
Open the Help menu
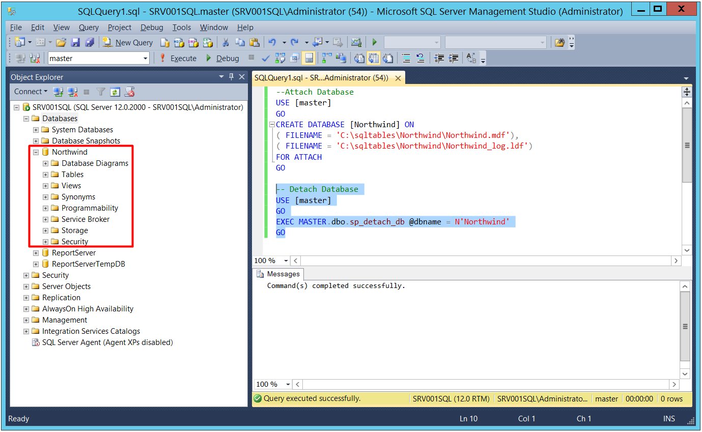point(245,27)
